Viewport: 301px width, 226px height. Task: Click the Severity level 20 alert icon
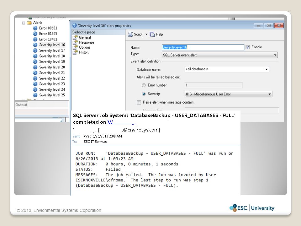[x=35, y=67]
